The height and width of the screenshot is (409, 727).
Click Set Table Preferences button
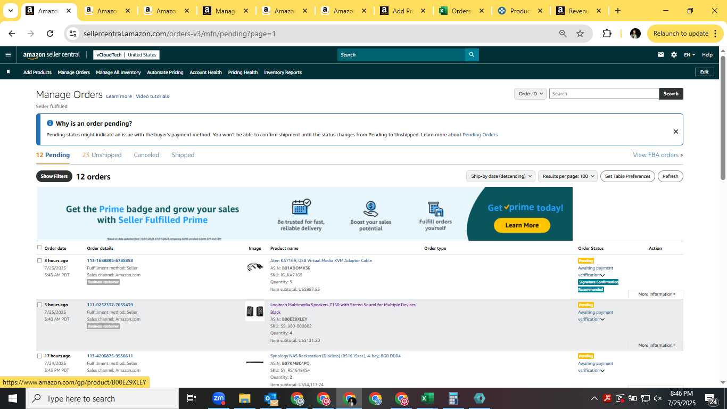628,176
